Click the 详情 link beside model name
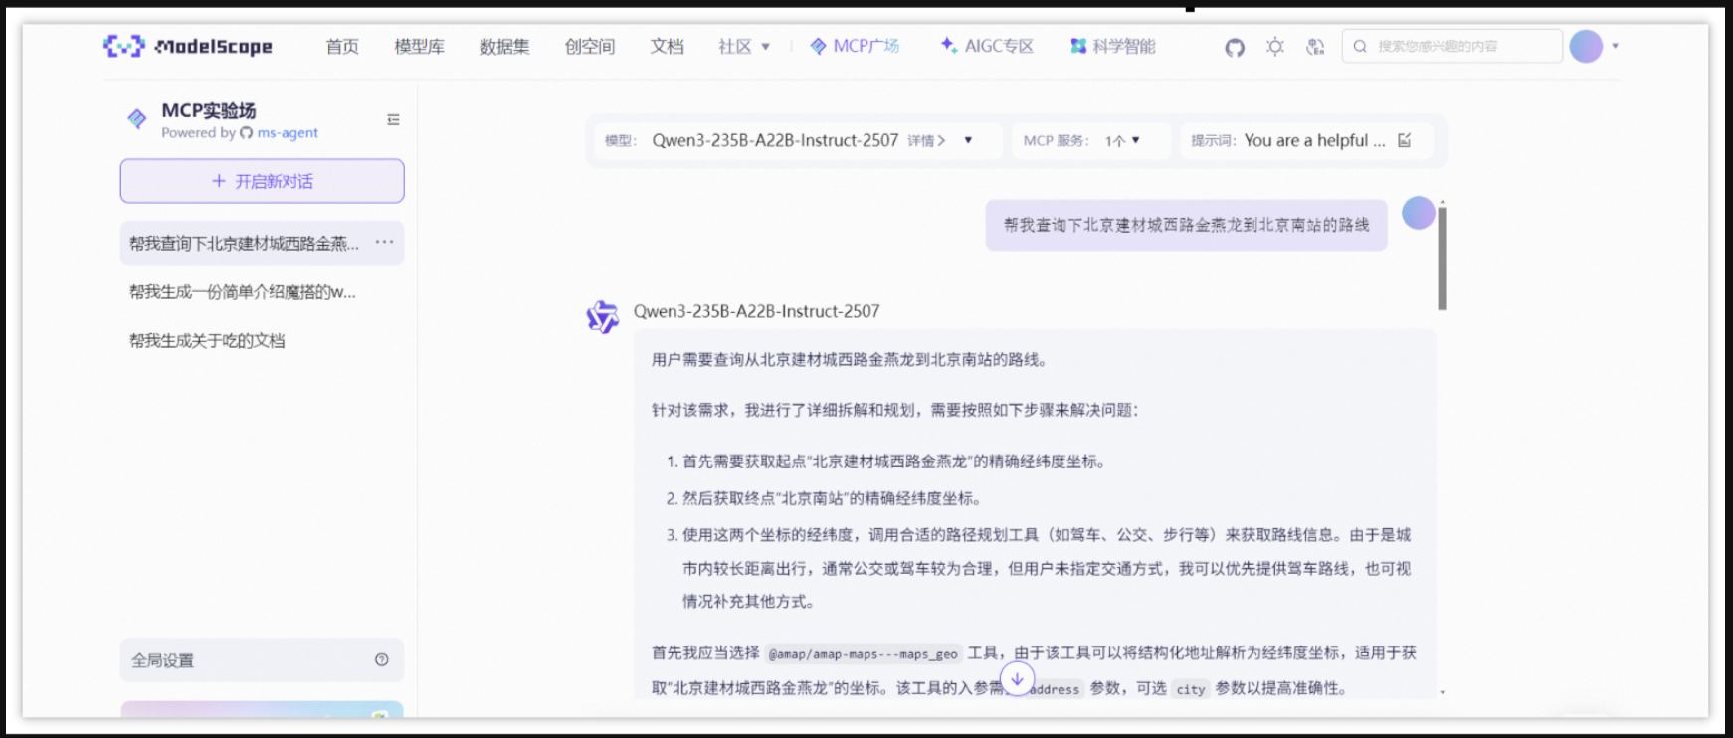Viewport: 1733px width, 738px height. [926, 141]
